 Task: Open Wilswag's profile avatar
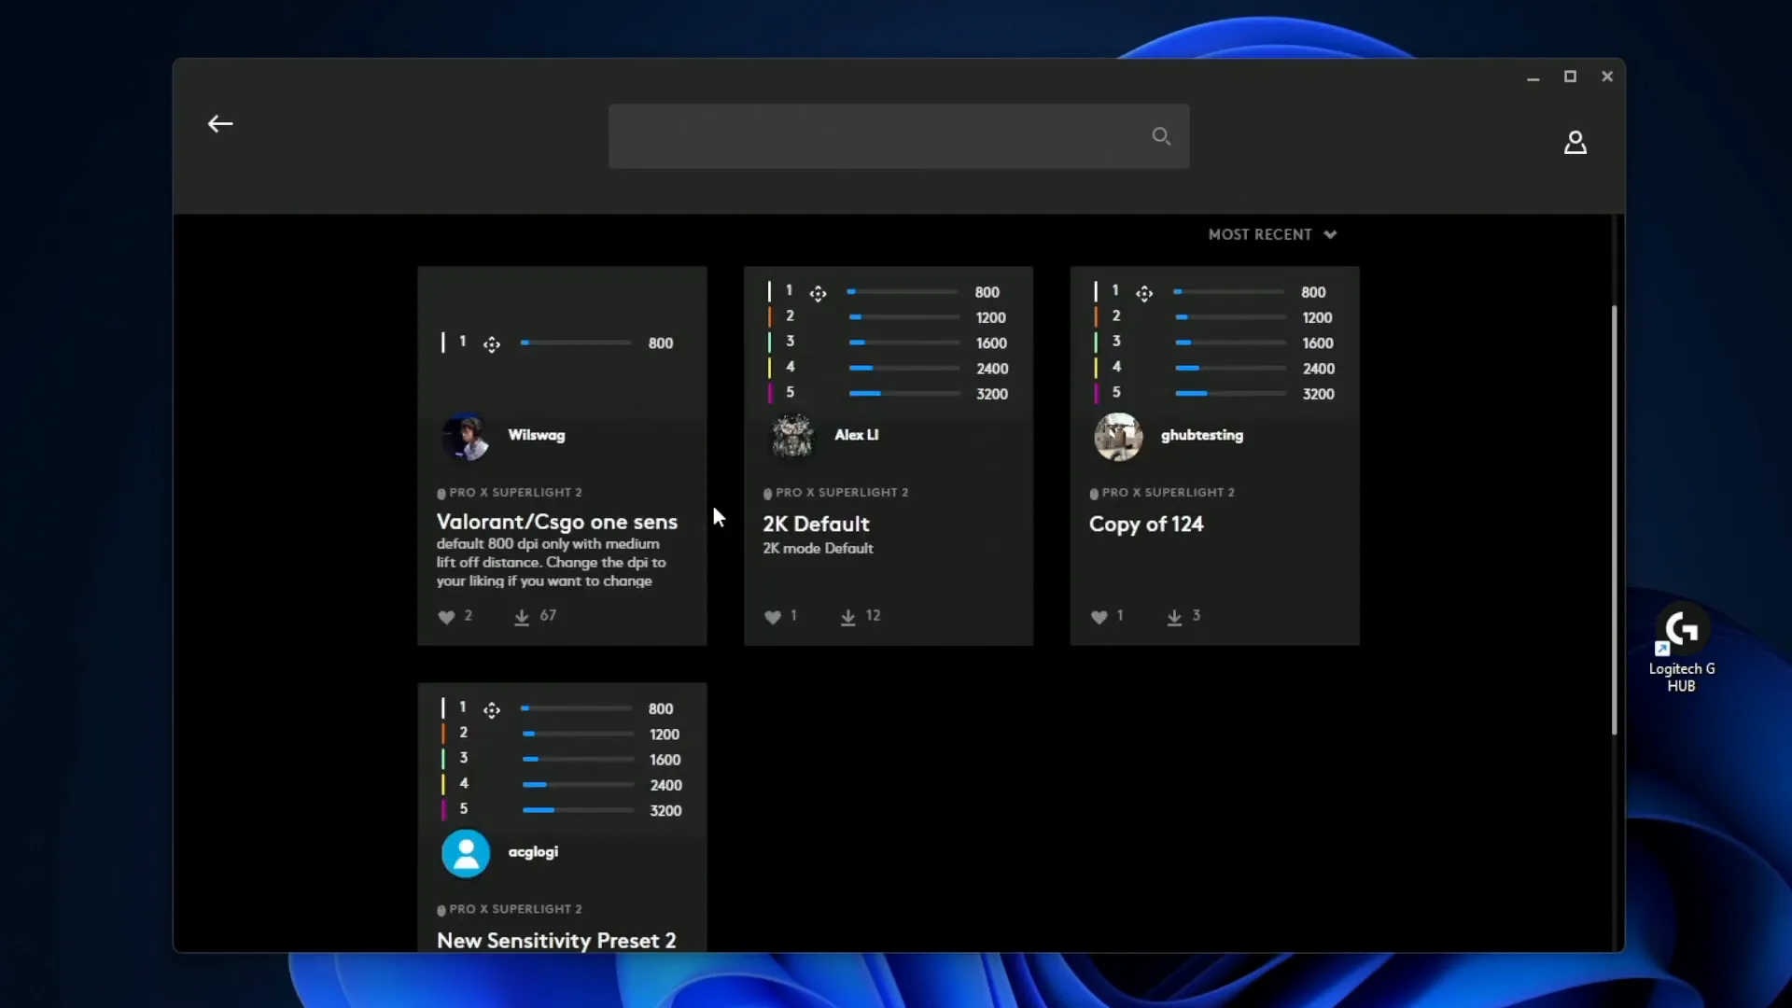pyautogui.click(x=465, y=436)
